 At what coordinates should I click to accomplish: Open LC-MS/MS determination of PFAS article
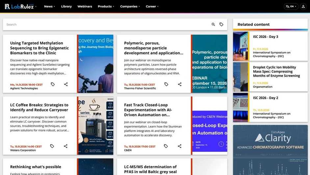point(150,169)
